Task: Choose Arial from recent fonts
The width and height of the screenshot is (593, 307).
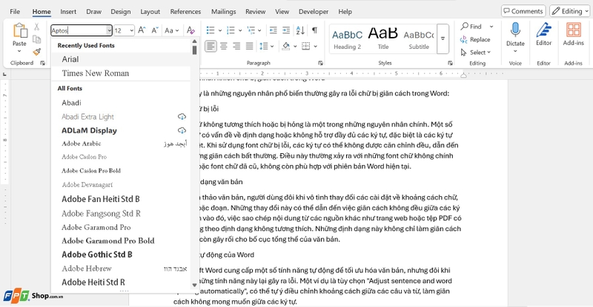Action: coord(121,59)
